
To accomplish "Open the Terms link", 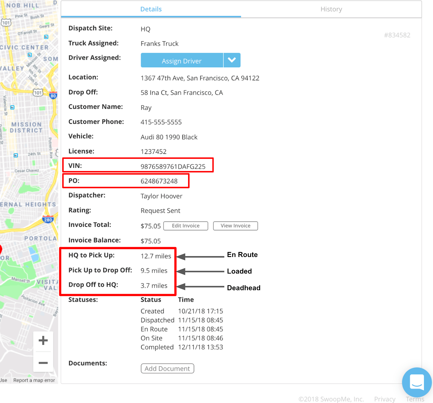I will 415,399.
